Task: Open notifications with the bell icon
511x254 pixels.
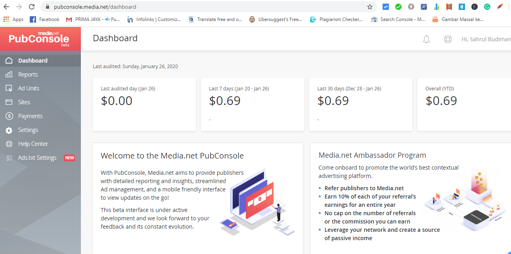Action: 427,39
